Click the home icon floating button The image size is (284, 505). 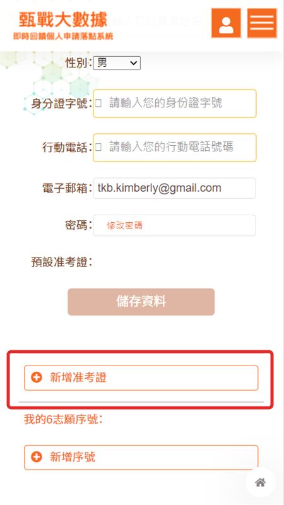tap(260, 482)
